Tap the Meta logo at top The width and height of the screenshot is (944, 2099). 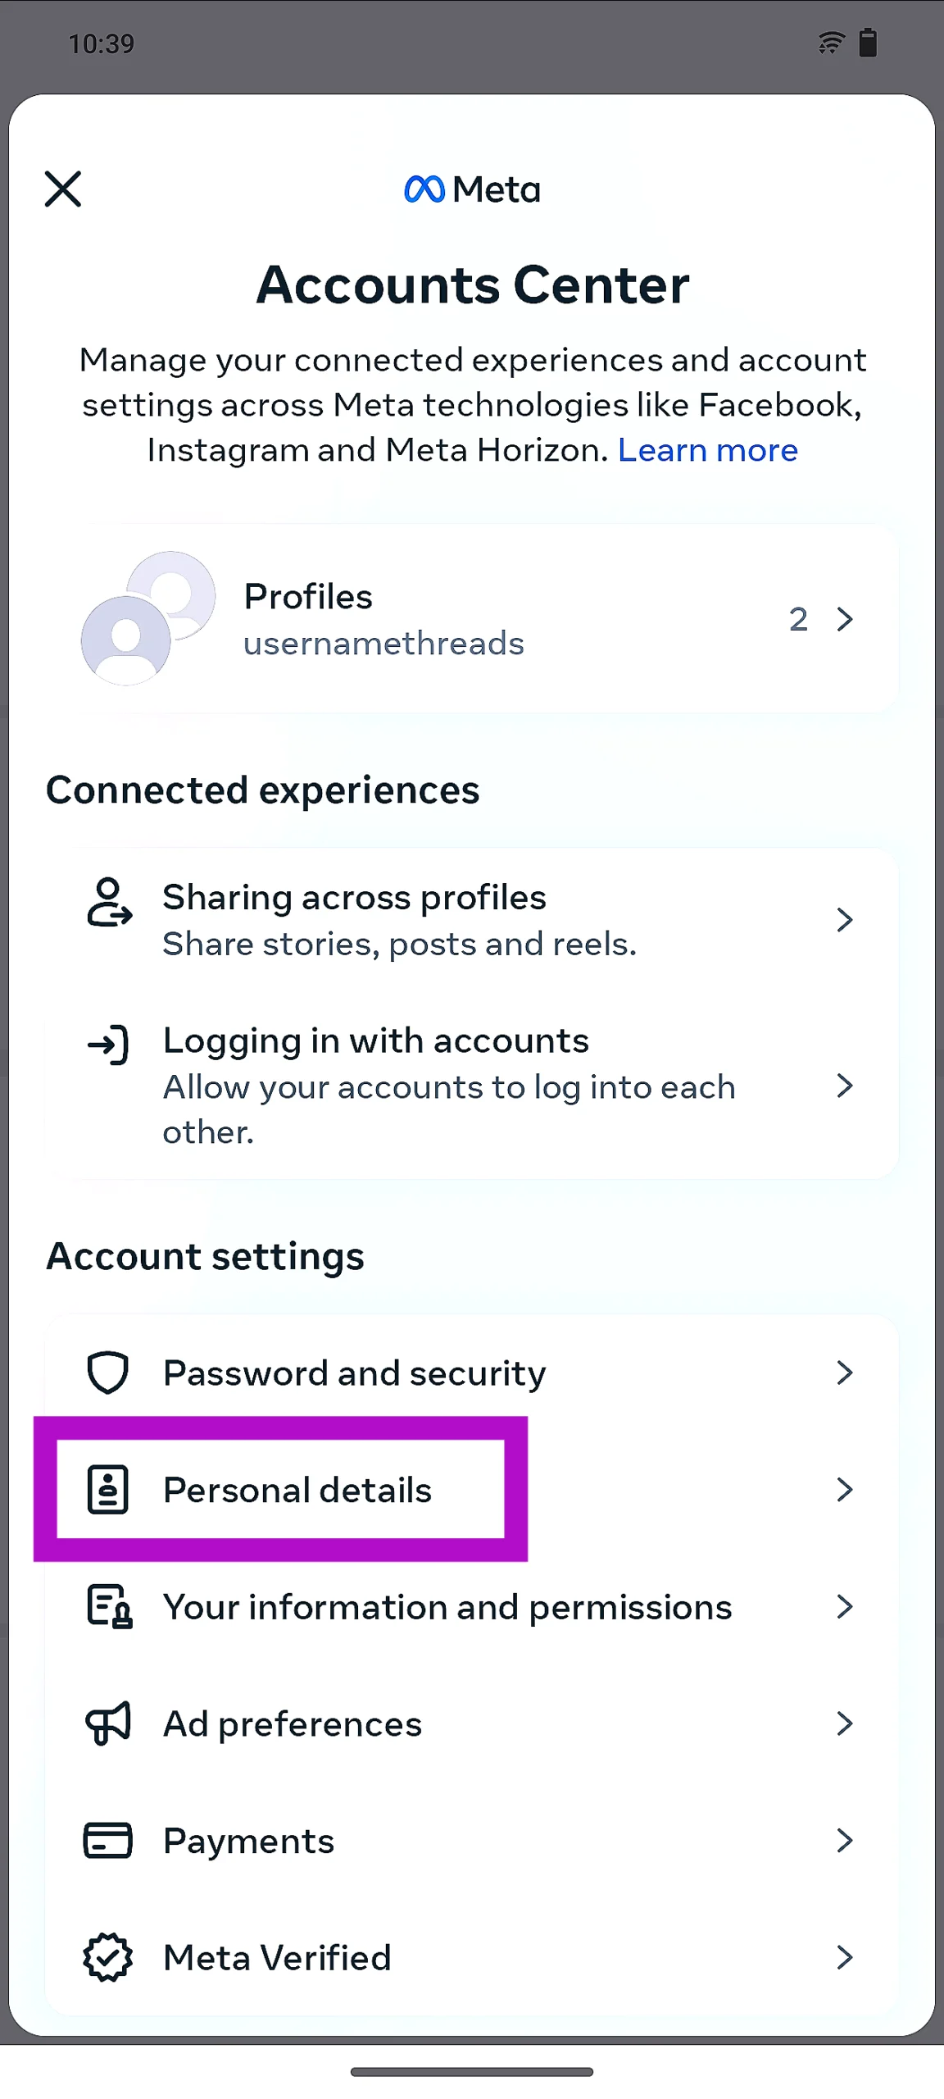pos(472,189)
